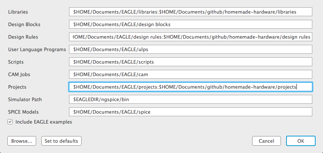Click inside the Libraries path field

pyautogui.click(x=190, y=12)
